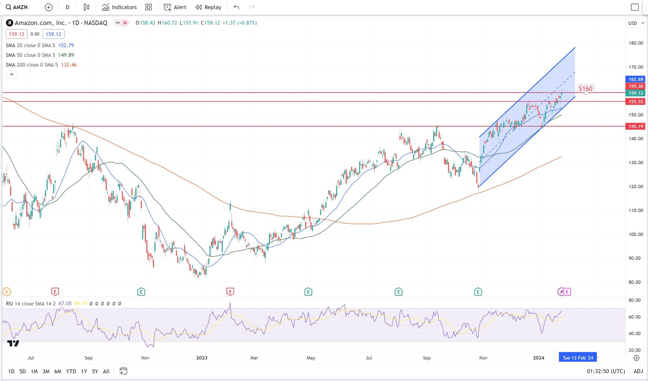Change the D chart interval
The height and width of the screenshot is (381, 648).
pyautogui.click(x=67, y=7)
